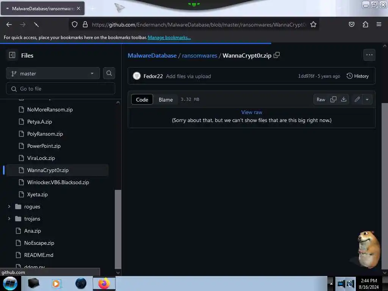
Task: Switch to the Code view tab
Action: click(142, 100)
